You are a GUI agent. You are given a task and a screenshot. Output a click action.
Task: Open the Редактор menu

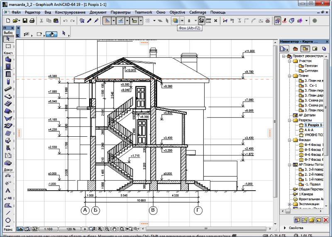point(33,12)
